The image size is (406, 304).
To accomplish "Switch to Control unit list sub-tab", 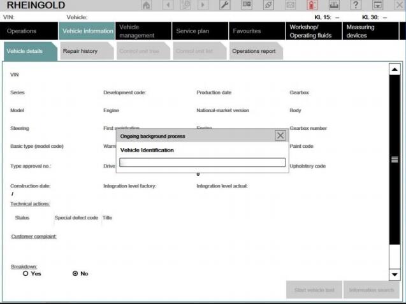I will pos(199,51).
